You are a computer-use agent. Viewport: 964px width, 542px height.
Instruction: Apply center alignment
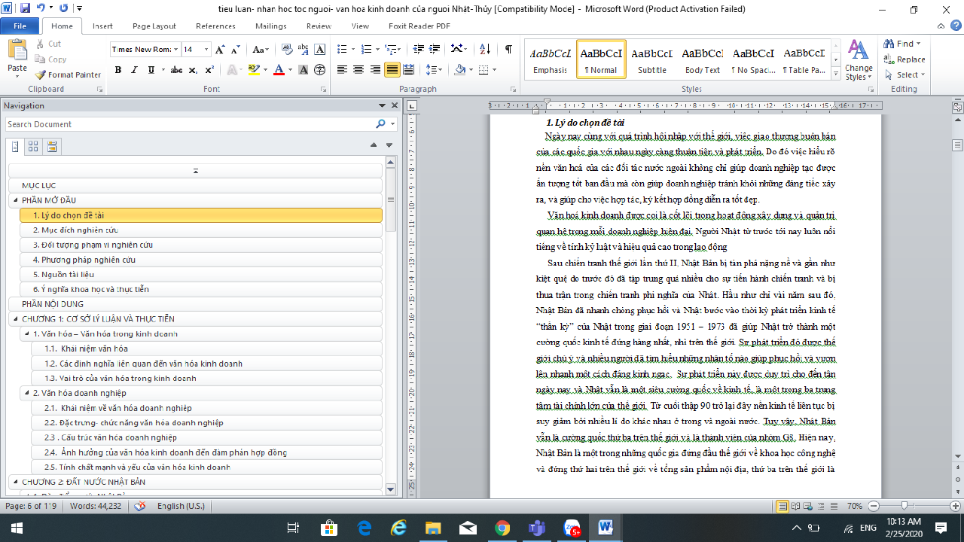(359, 69)
